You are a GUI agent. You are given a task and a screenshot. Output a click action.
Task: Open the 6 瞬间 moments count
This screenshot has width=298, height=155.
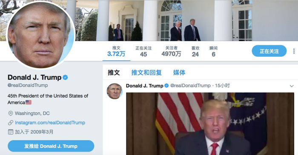pos(213,51)
